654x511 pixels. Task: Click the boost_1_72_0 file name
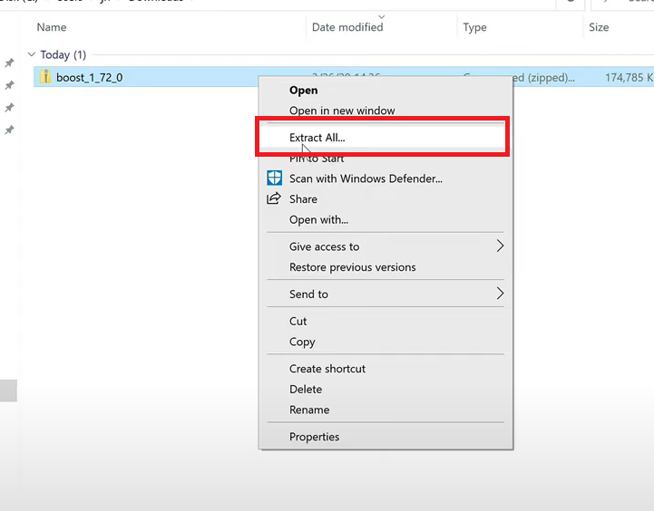[89, 77]
